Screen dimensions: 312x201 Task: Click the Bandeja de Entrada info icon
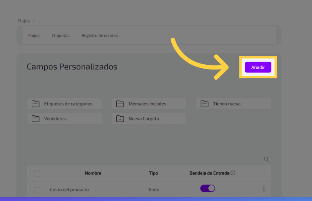(233, 173)
